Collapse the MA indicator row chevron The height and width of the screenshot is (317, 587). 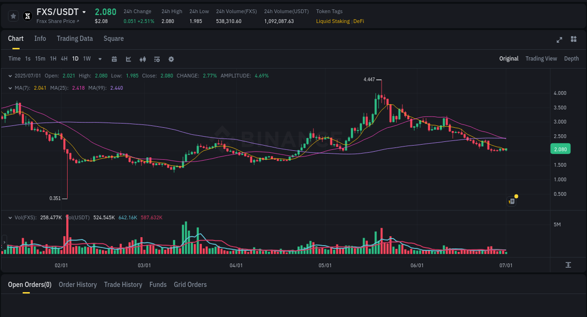[x=10, y=88]
